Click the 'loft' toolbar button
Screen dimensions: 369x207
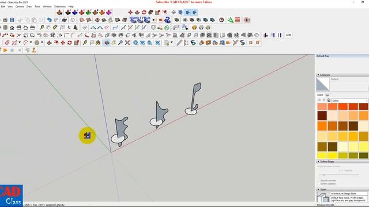(288, 35)
